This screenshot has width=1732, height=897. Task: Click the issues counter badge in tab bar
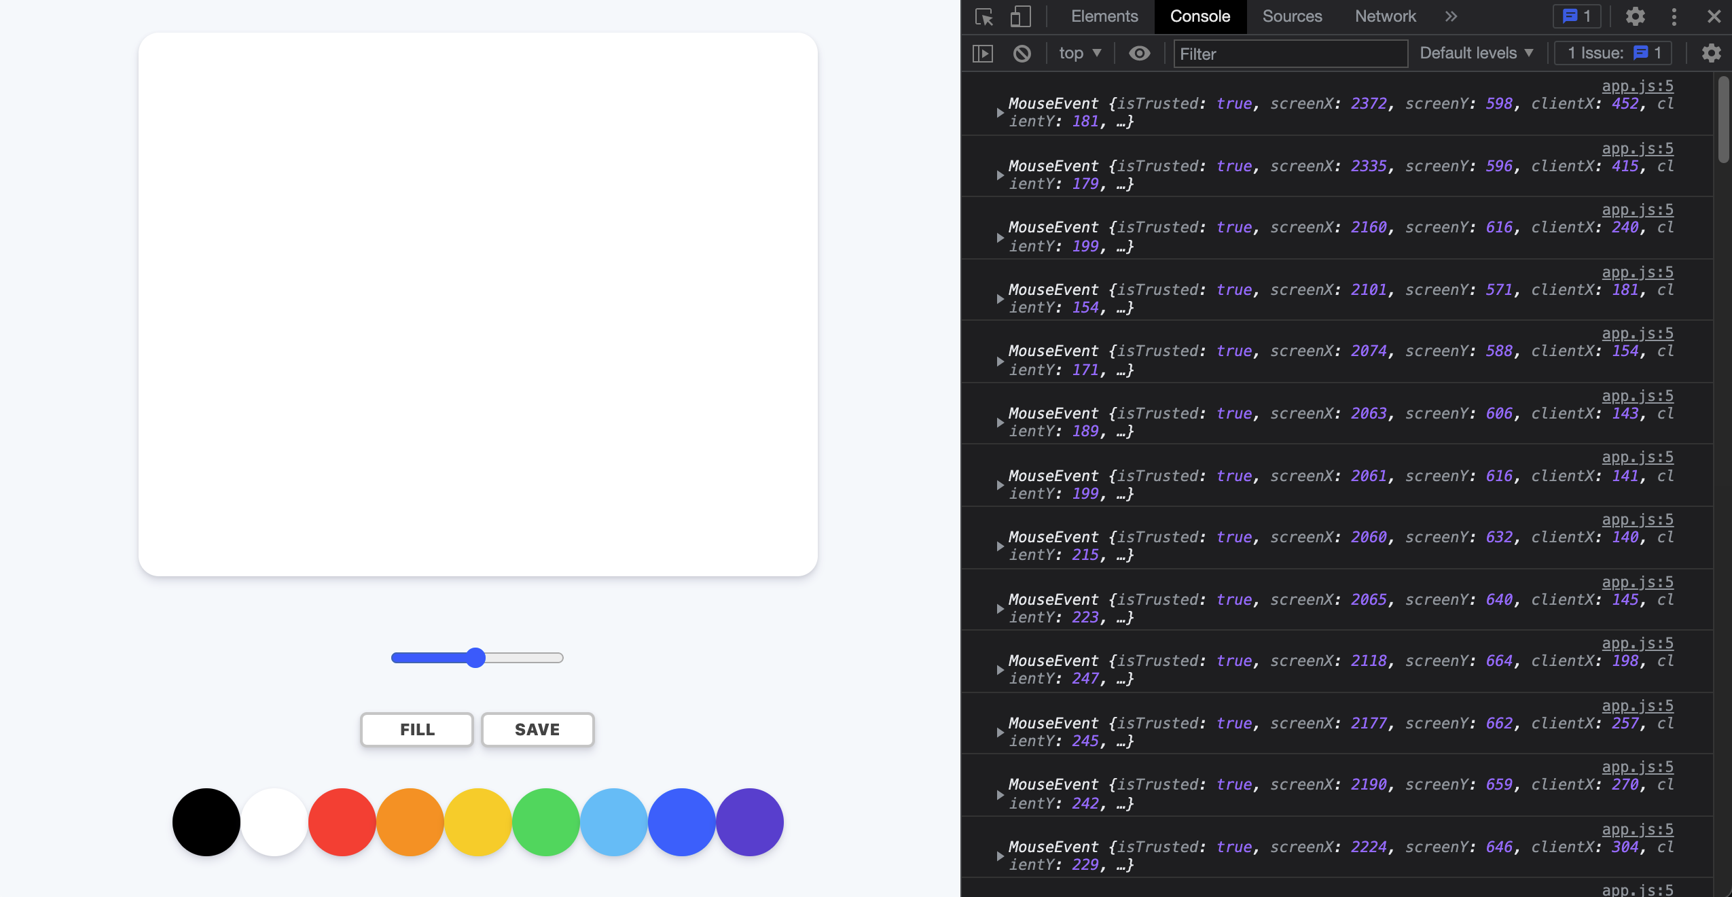coord(1576,17)
